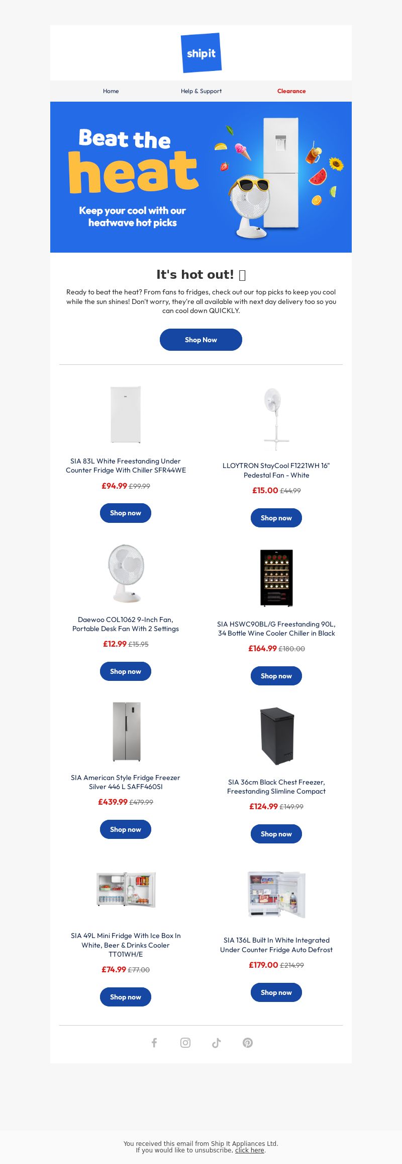
Task: Click the unsubscribe 'click here' link
Action: coord(250,1150)
